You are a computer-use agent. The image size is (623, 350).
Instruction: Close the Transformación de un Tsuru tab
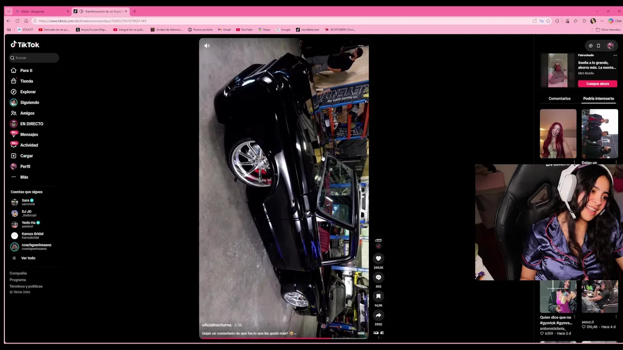click(x=126, y=11)
